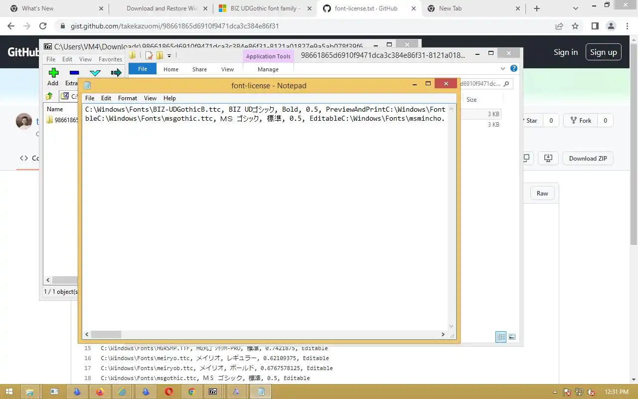The width and height of the screenshot is (638, 399).
Task: Open Notepad's Format menu
Action: pyautogui.click(x=128, y=98)
